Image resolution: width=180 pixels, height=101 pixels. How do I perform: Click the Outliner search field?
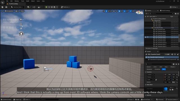point(161,14)
